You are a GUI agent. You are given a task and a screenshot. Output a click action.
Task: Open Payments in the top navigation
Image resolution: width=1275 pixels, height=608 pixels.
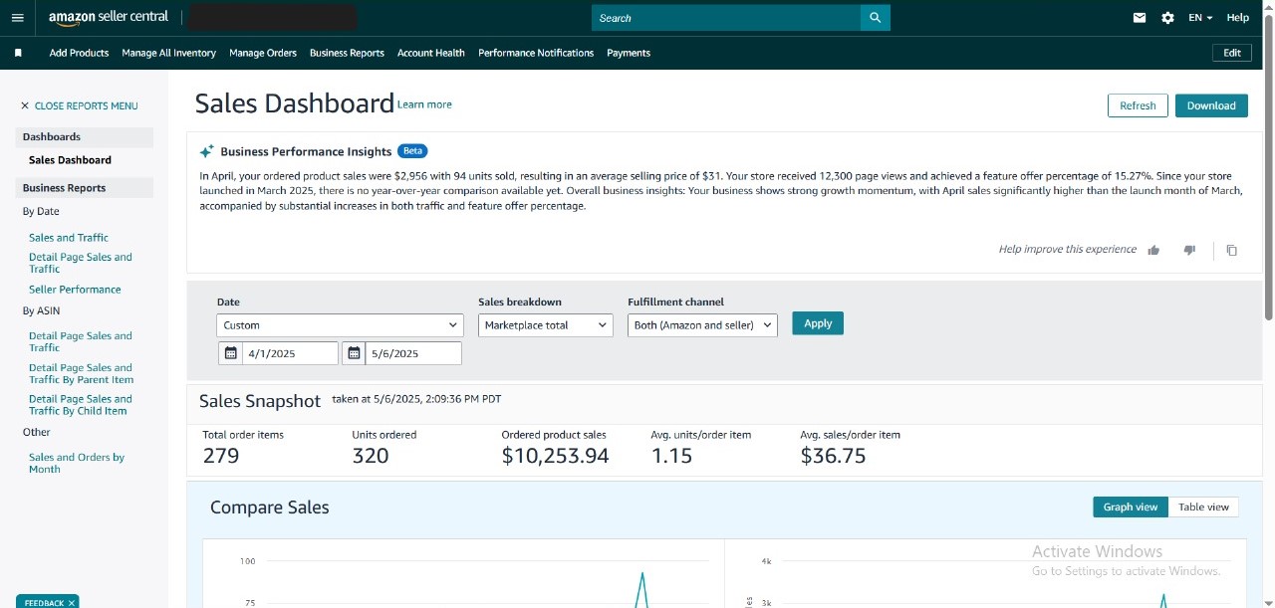[629, 53]
